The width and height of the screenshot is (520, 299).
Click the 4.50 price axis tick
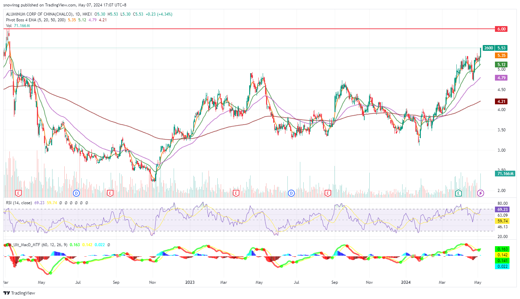[501, 90]
